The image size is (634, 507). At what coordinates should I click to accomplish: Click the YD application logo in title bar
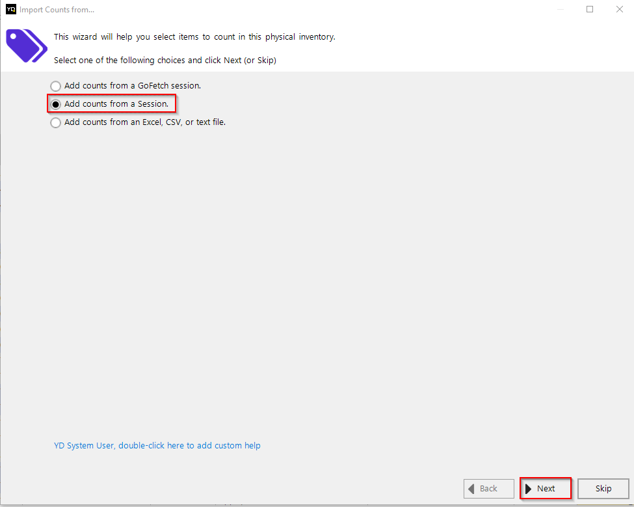pos(10,10)
